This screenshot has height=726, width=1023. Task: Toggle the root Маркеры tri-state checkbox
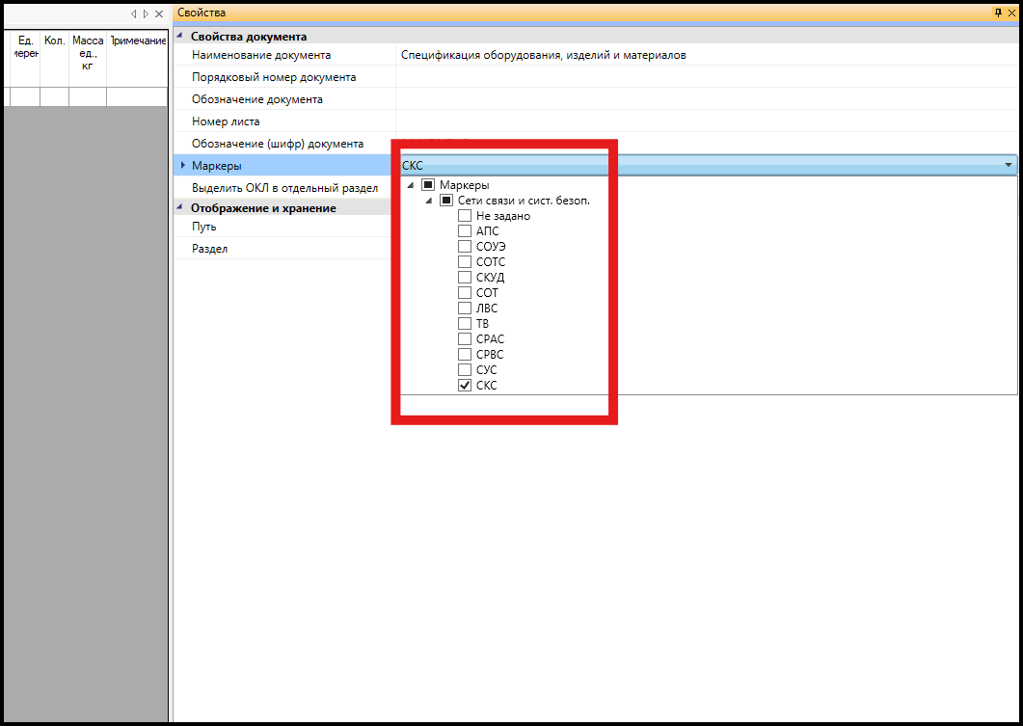[428, 185]
